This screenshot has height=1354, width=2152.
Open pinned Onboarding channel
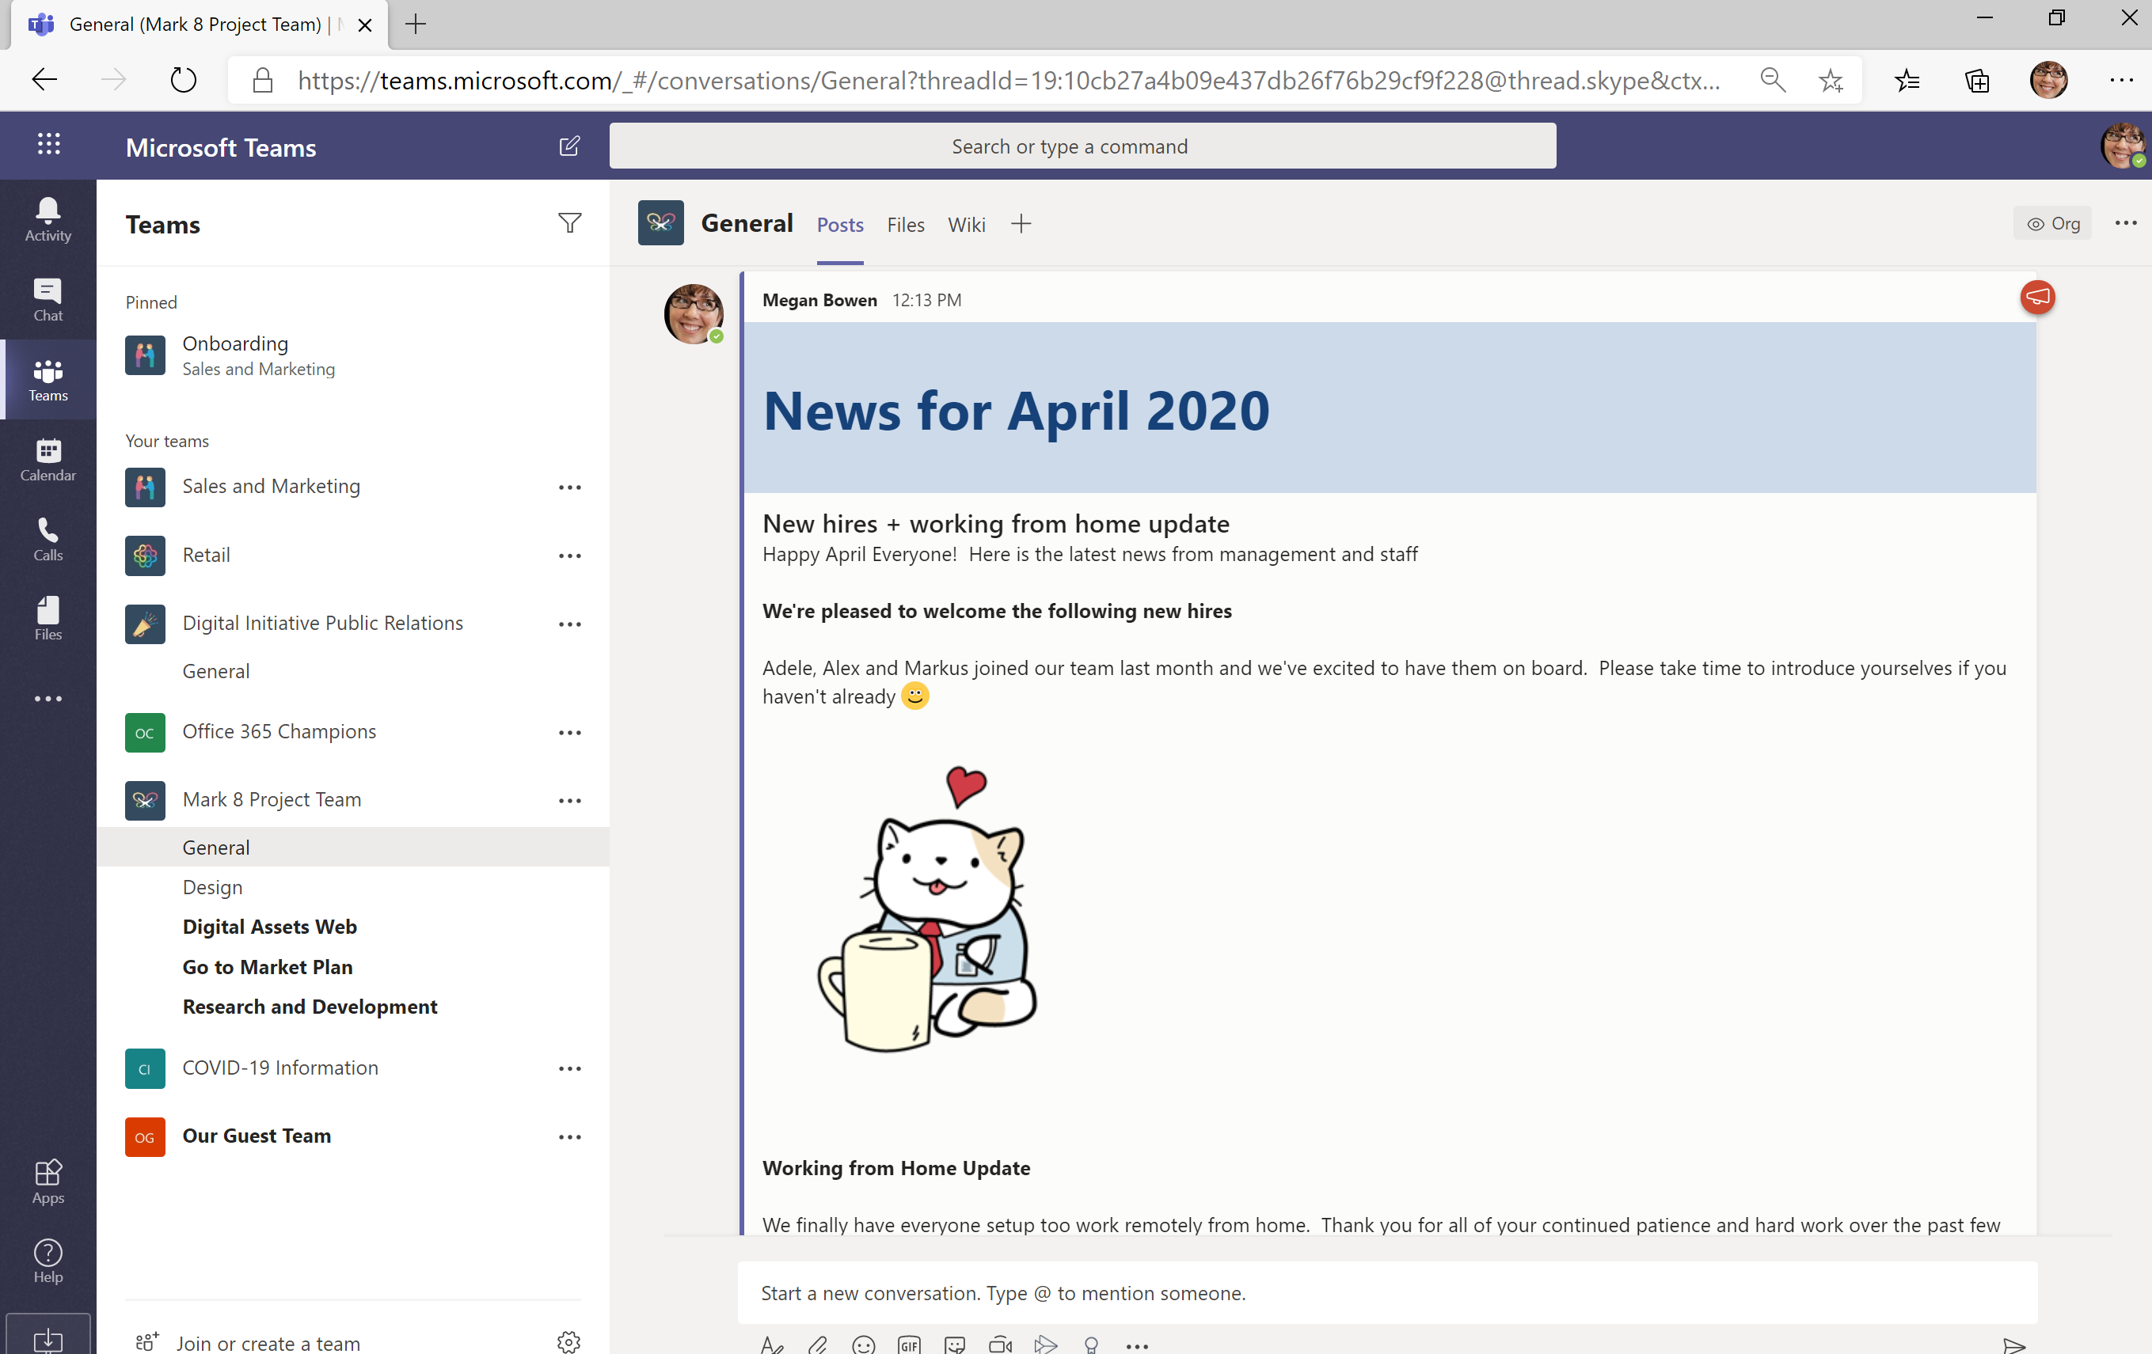353,355
